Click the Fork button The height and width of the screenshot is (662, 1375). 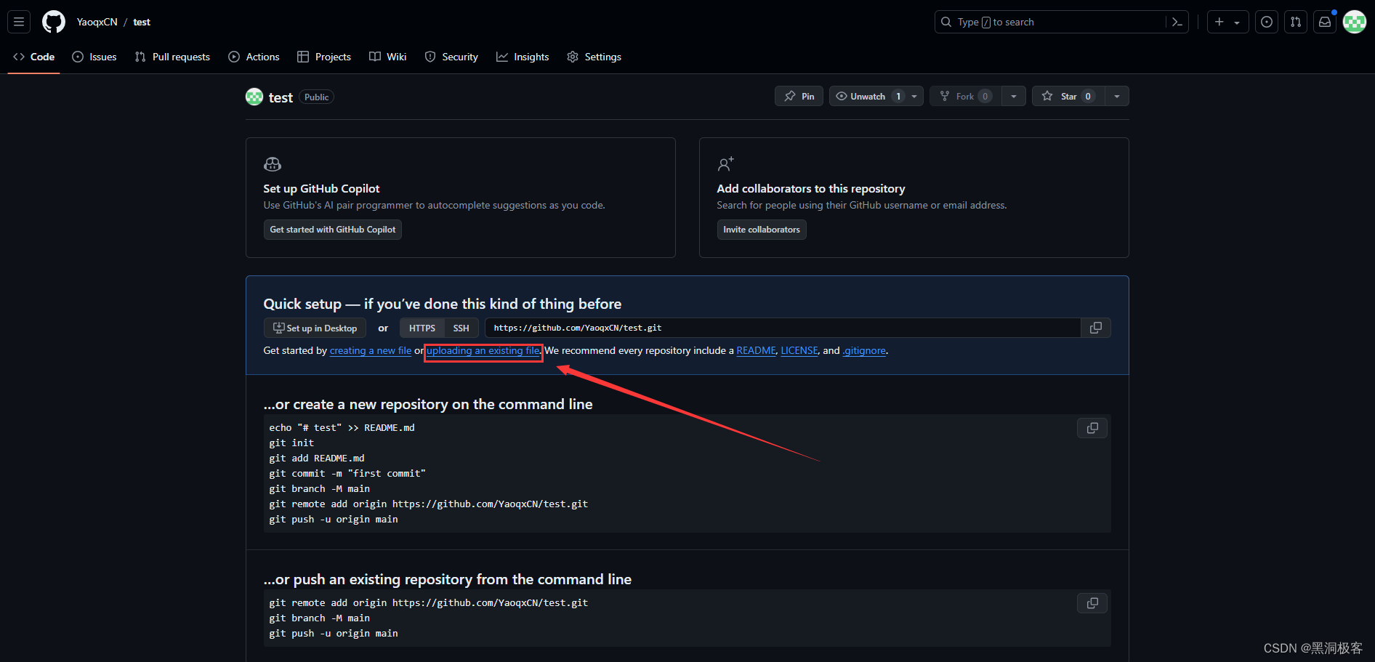tap(965, 96)
